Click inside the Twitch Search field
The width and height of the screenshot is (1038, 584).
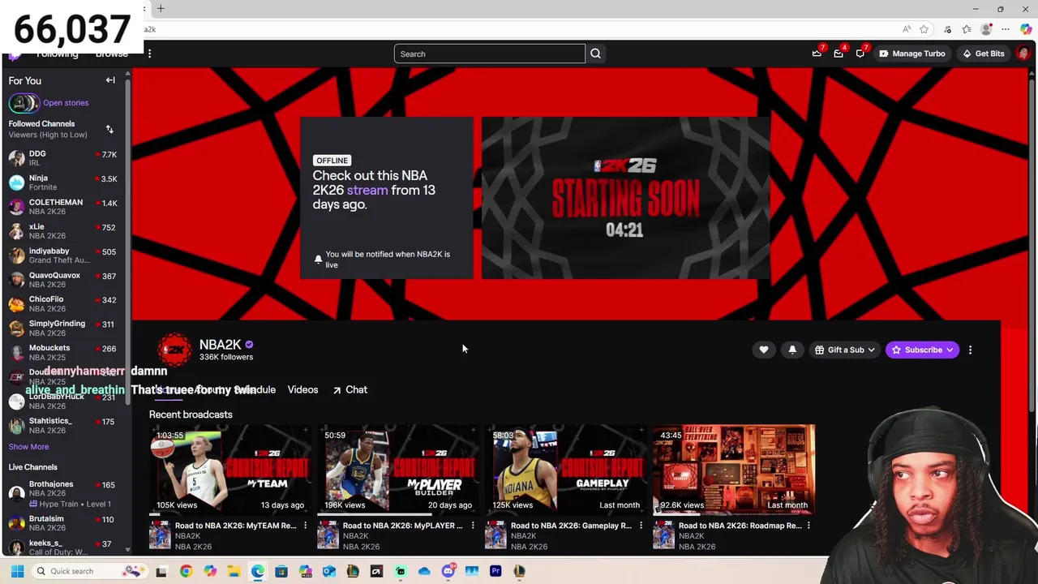(489, 54)
